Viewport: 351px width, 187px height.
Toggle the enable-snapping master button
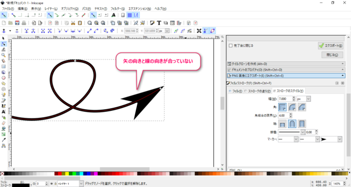(4, 15)
